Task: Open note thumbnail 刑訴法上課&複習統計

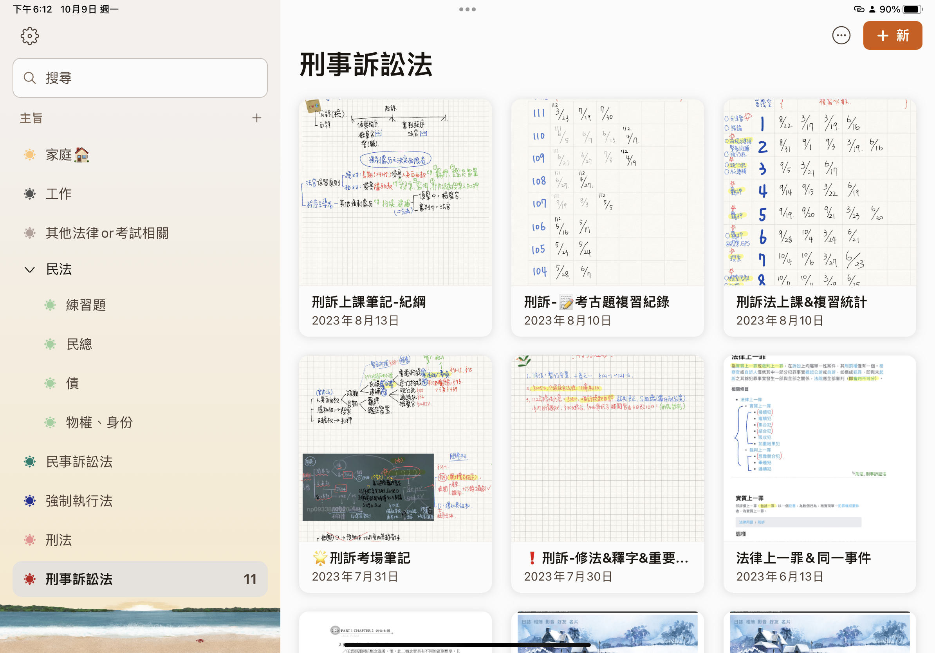Action: (819, 193)
